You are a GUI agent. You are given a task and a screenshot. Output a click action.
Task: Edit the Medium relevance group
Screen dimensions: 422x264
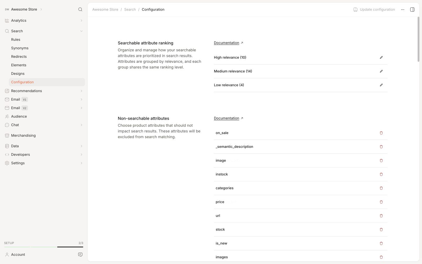point(381,71)
